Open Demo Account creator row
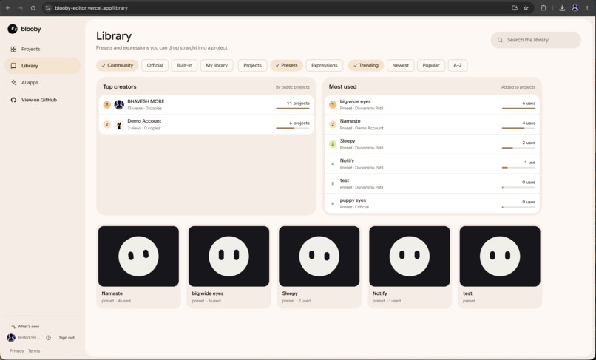Screen dimensions: 596x360 pos(206,124)
